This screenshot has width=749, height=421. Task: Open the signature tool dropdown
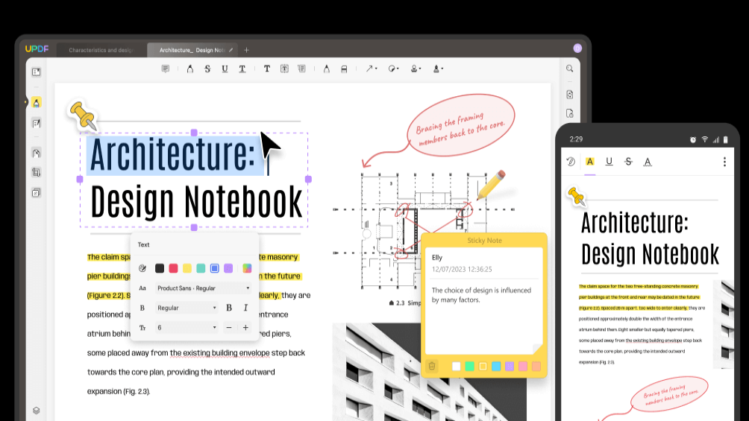coord(438,69)
